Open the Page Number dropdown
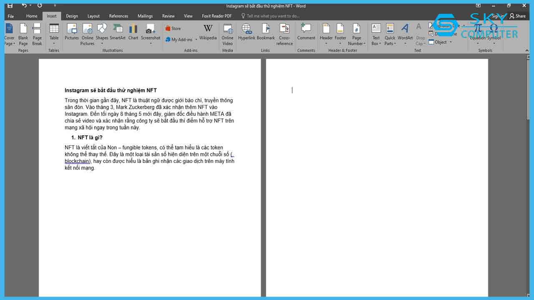This screenshot has width=534, height=300. coord(357,34)
